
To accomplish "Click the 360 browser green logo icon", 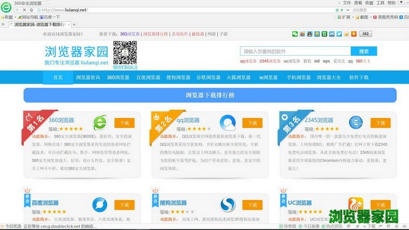I will (6, 6).
